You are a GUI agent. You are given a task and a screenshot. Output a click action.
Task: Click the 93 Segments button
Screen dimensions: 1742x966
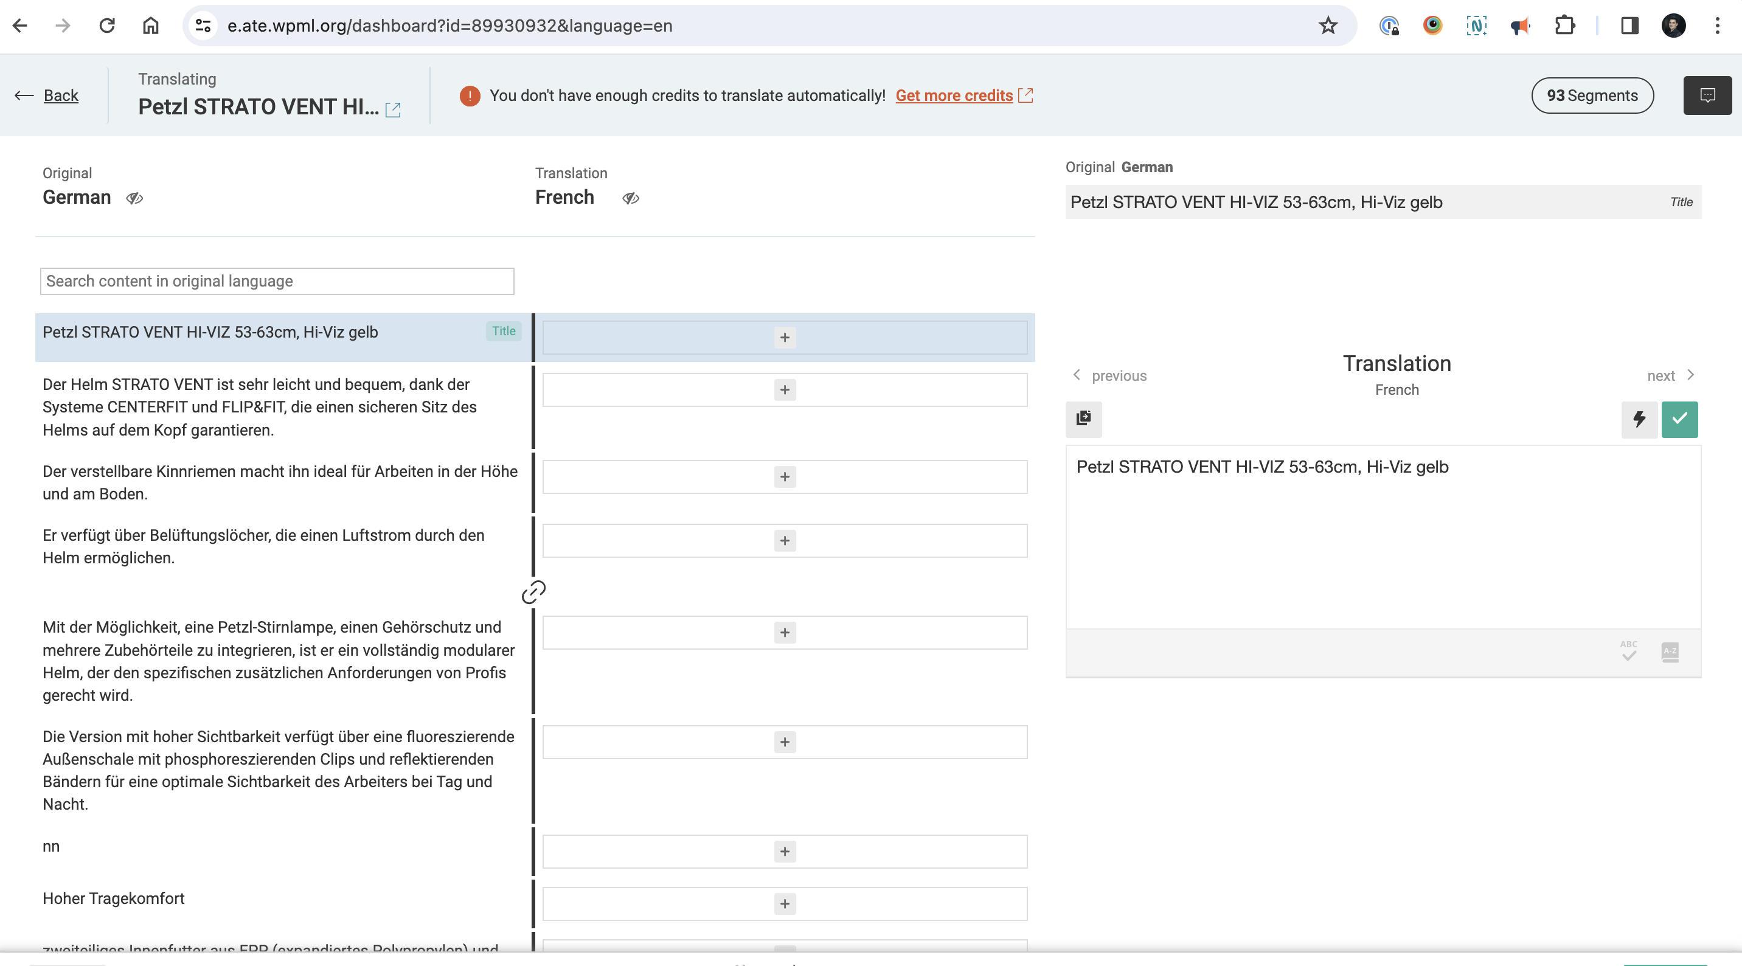point(1592,96)
